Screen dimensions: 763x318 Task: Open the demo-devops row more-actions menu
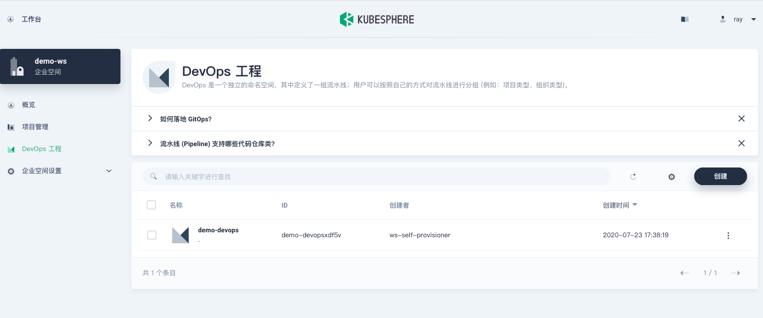(x=728, y=236)
